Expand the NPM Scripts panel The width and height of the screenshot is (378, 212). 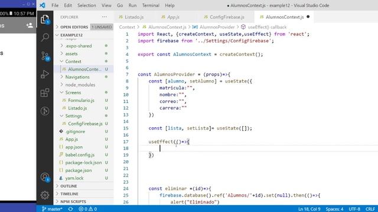tap(84, 201)
